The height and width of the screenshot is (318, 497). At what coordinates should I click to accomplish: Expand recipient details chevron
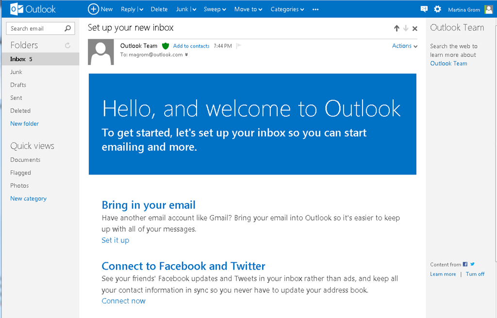pyautogui.click(x=186, y=55)
